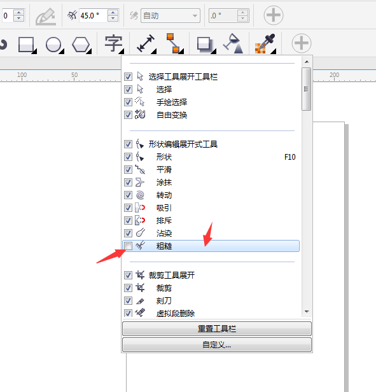Click the 虚拟段删除 icon

click(x=140, y=312)
